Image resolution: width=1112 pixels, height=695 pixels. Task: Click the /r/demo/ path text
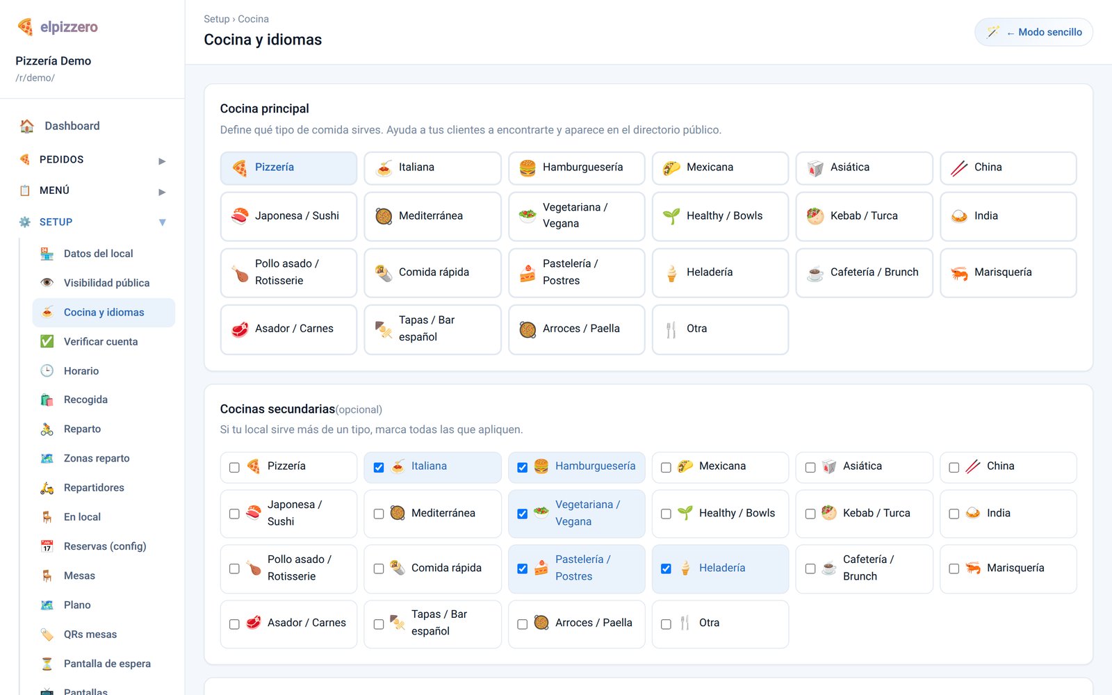(35, 78)
